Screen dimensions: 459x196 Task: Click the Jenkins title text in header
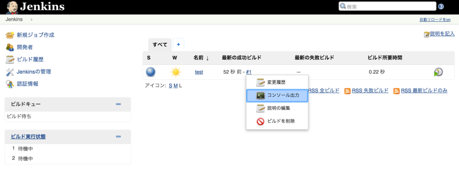tap(42, 7)
